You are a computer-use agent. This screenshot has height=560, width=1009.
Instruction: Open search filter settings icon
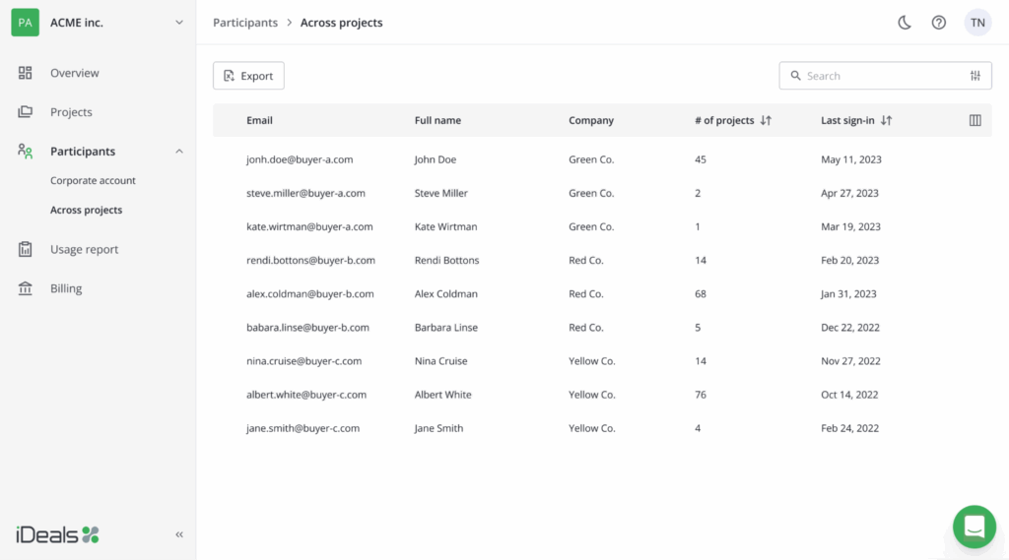[x=975, y=76]
